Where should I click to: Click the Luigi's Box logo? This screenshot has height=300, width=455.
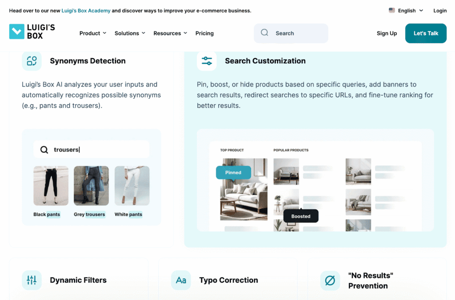[x=32, y=32]
